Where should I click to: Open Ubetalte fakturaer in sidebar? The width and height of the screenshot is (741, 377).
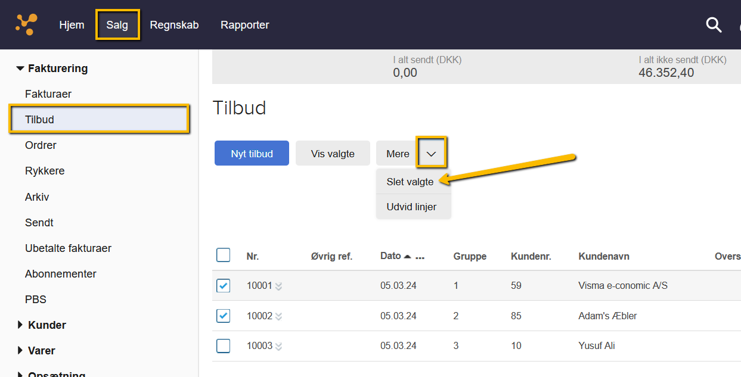pyautogui.click(x=68, y=248)
